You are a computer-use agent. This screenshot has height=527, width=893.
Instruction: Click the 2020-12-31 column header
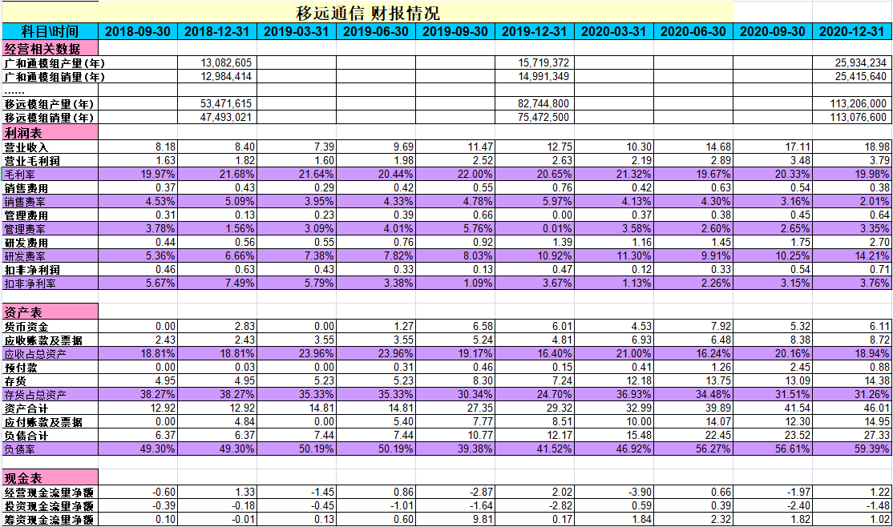tap(852, 31)
